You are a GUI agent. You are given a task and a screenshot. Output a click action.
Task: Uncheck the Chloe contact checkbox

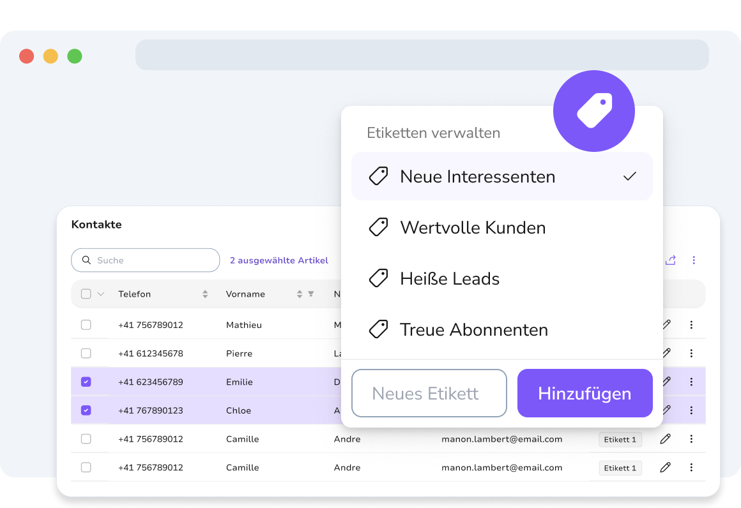pyautogui.click(x=86, y=410)
